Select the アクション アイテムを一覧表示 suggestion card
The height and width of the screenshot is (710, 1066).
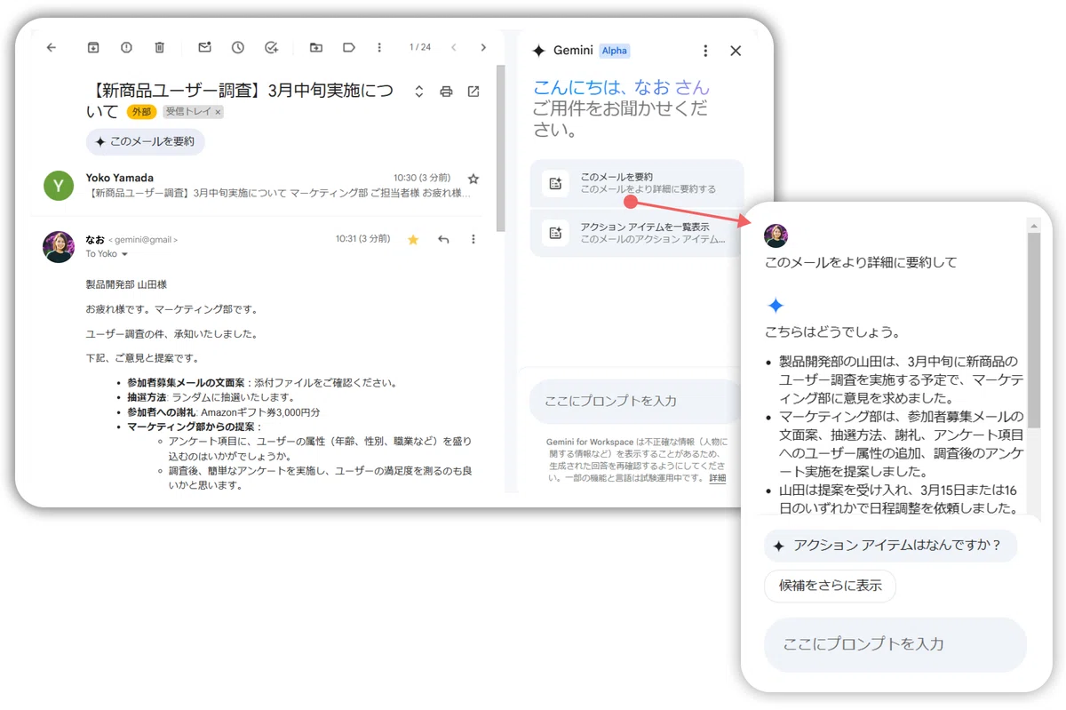coord(637,233)
